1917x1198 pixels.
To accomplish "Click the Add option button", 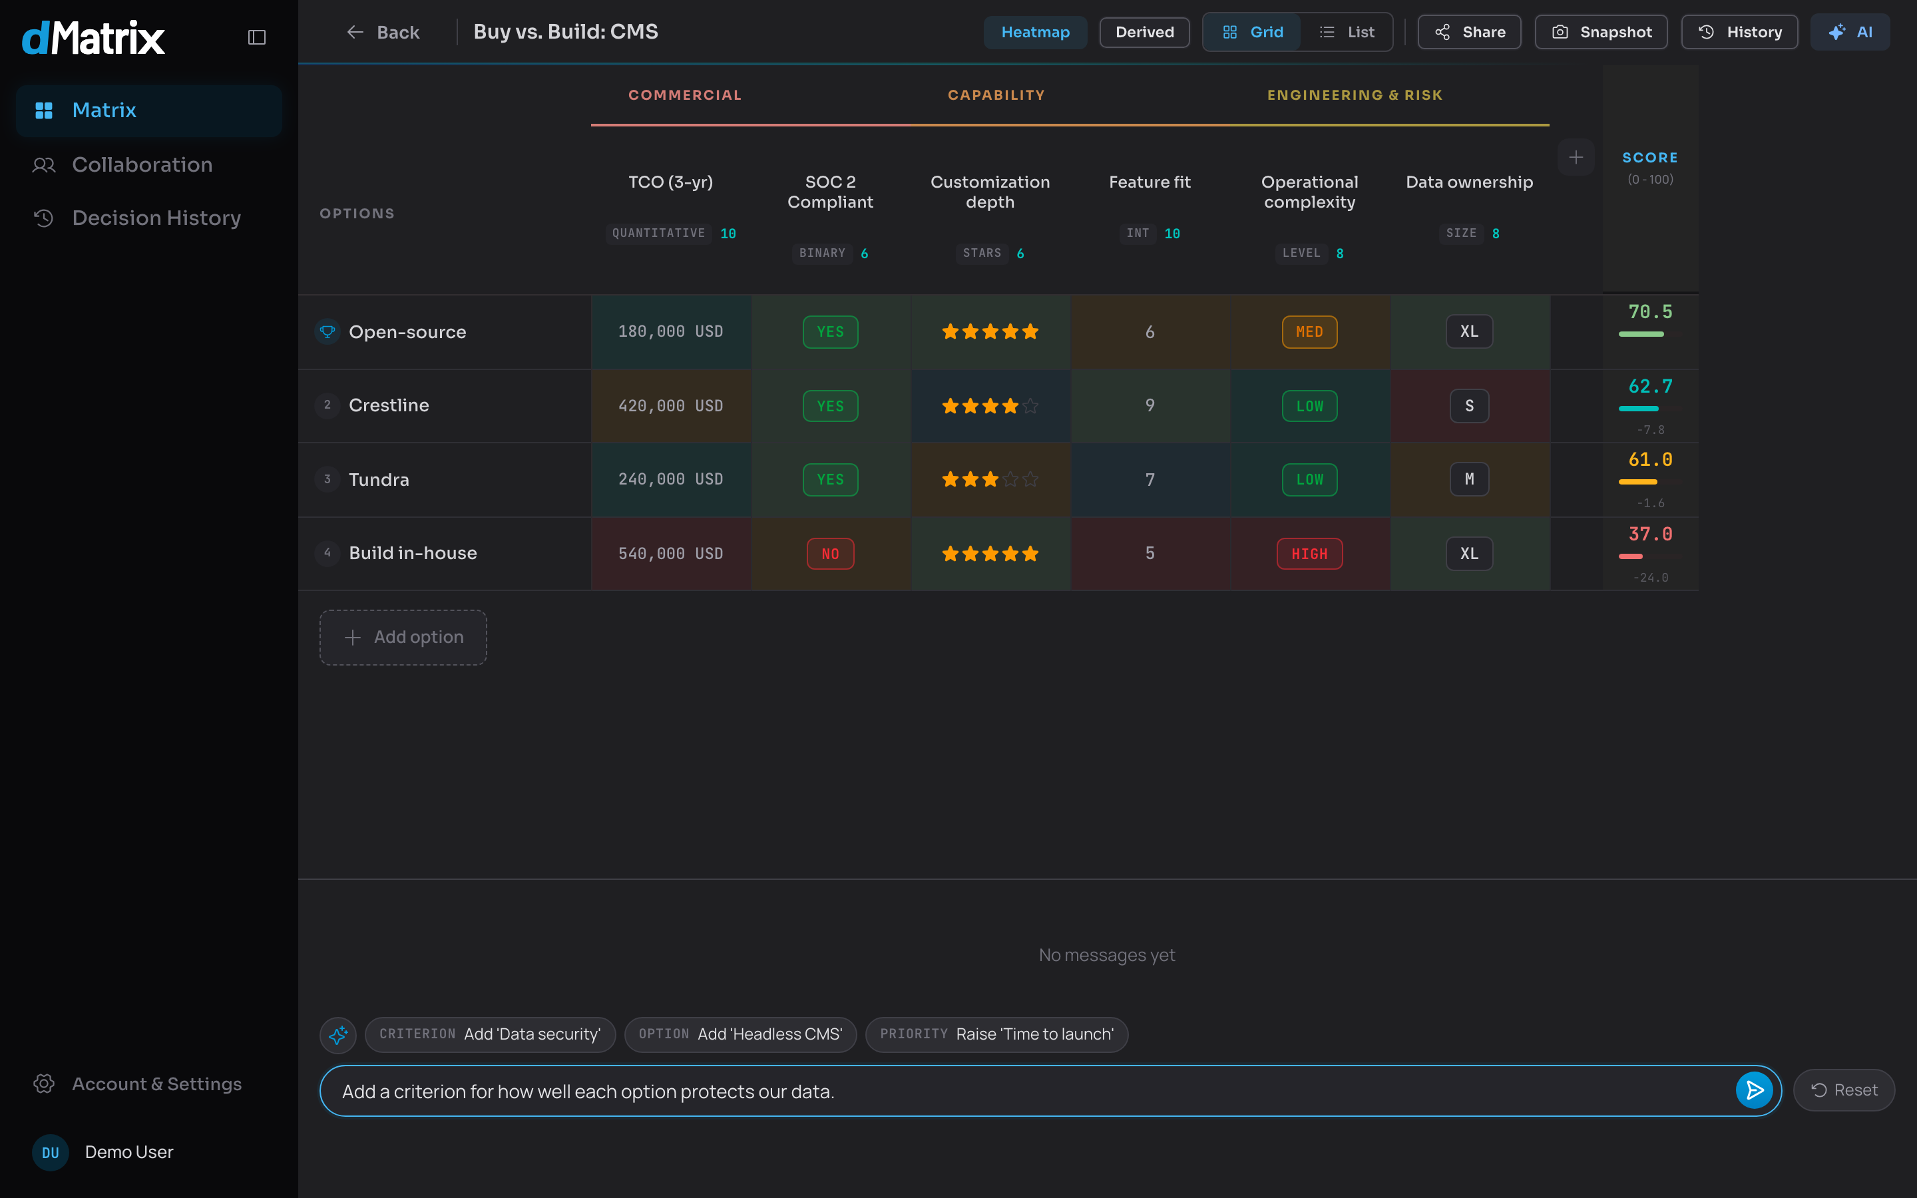I will pyautogui.click(x=403, y=637).
